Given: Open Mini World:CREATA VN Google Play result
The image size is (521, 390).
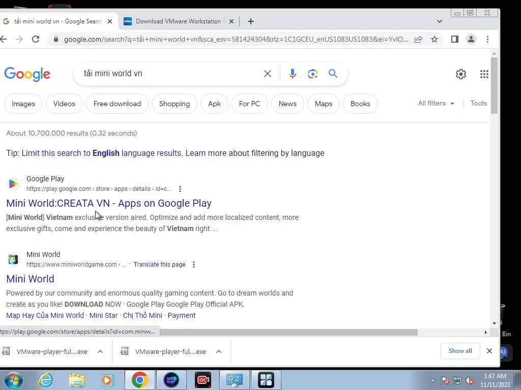Looking at the screenshot, I should click(x=109, y=203).
